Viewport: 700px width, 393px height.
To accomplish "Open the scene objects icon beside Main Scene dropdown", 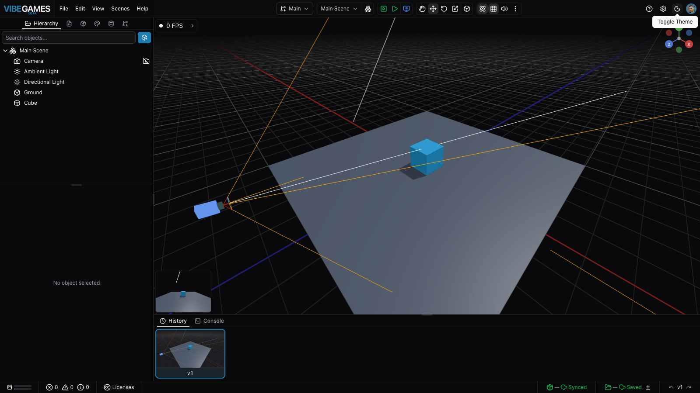I will coord(368,9).
